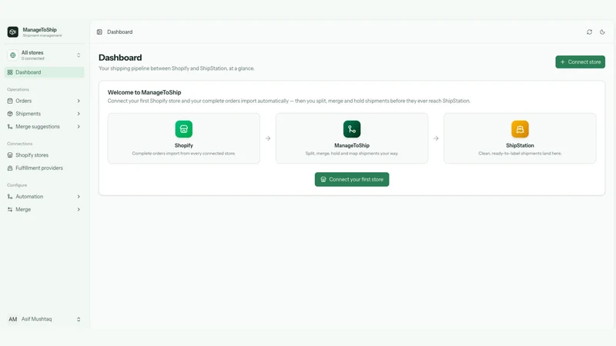Click 'Complete orders import from every connected store' text
The height and width of the screenshot is (346, 616).
click(184, 153)
